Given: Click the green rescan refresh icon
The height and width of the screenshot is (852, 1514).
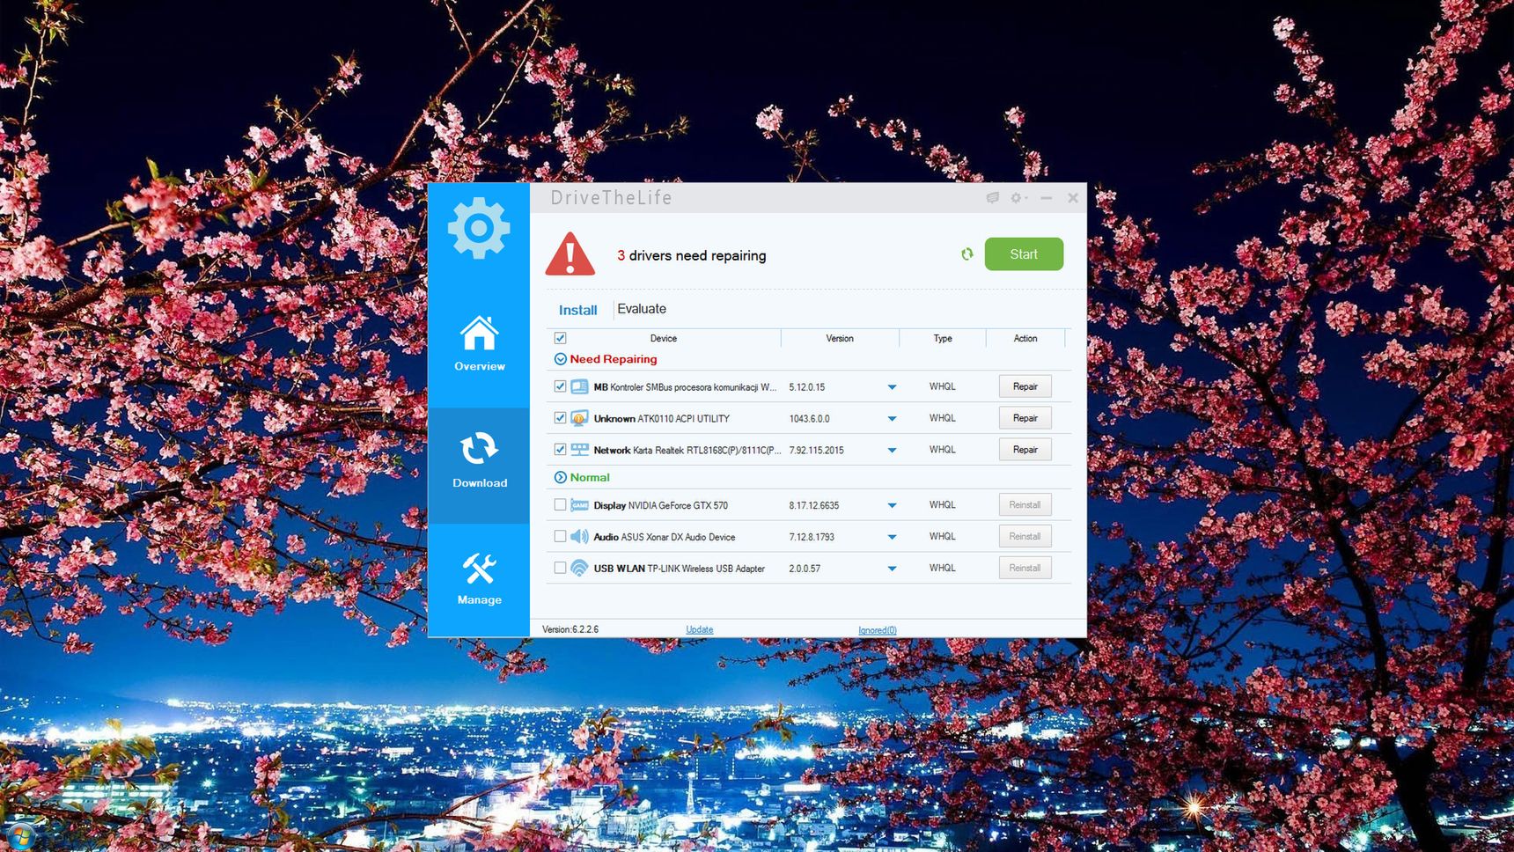Looking at the screenshot, I should pos(966,254).
